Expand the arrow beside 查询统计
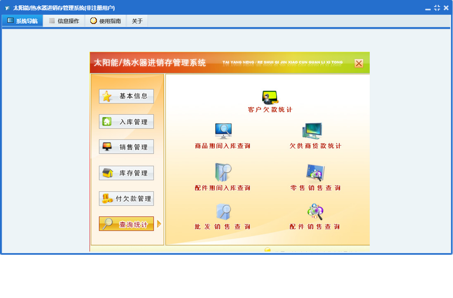453x298 pixels. [x=158, y=224]
